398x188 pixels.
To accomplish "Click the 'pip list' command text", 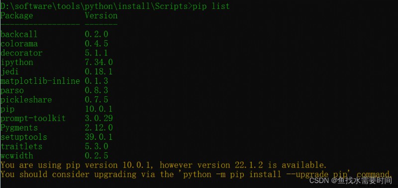I will pyautogui.click(x=211, y=6).
